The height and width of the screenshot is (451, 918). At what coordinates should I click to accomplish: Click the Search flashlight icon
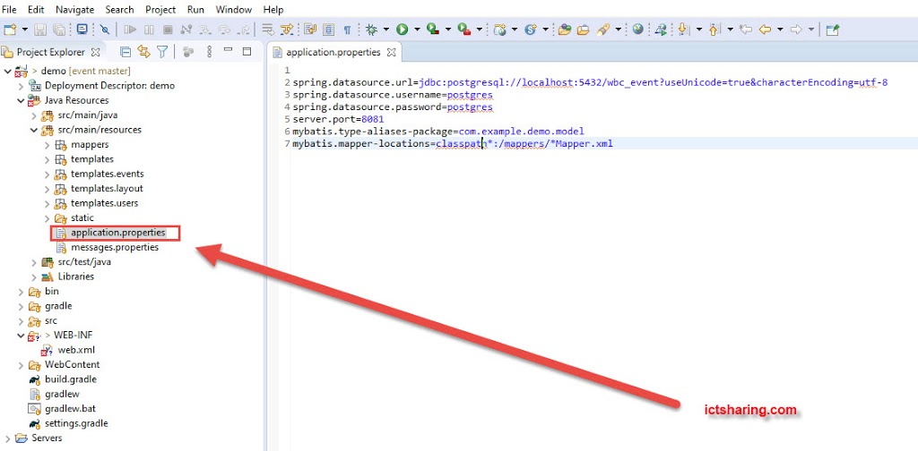[603, 30]
